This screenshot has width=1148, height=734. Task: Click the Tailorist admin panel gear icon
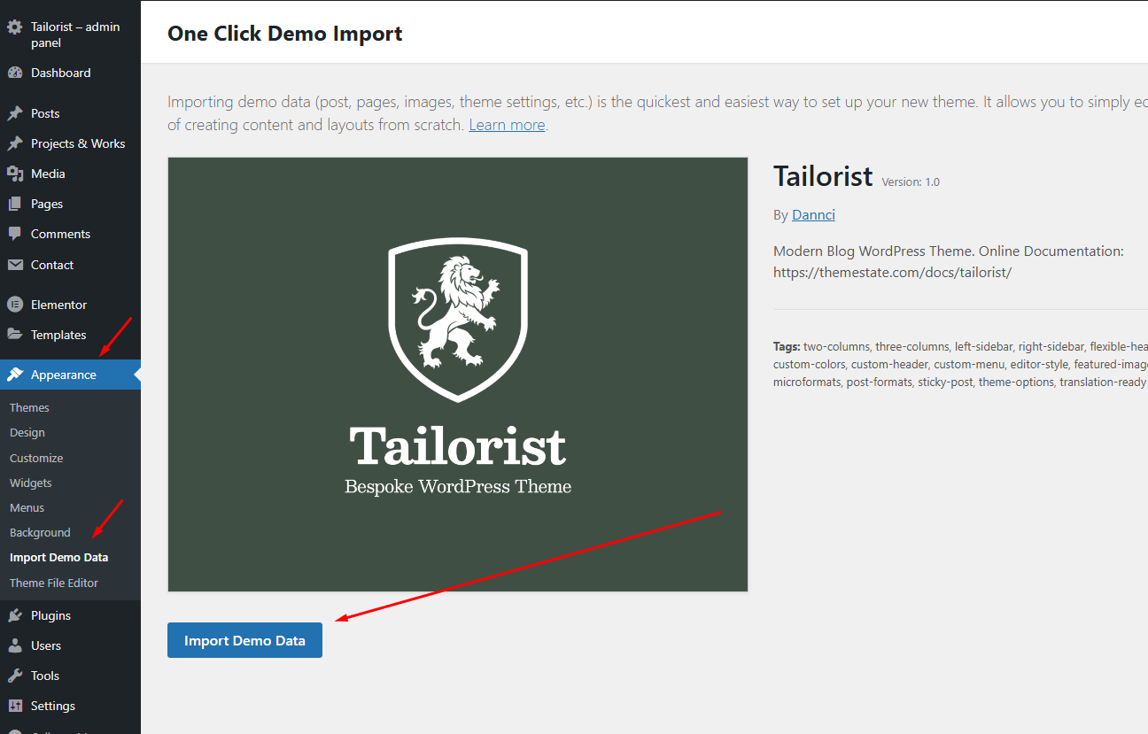point(14,27)
